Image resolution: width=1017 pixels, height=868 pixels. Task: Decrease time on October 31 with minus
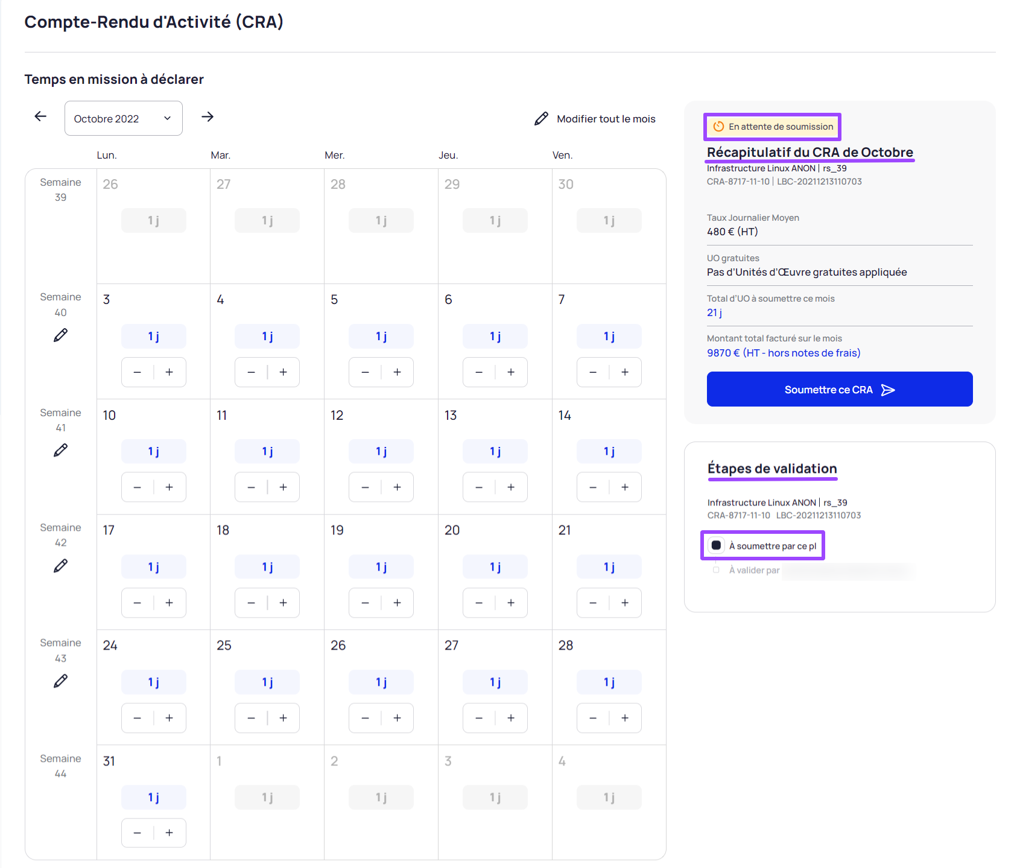coord(138,833)
